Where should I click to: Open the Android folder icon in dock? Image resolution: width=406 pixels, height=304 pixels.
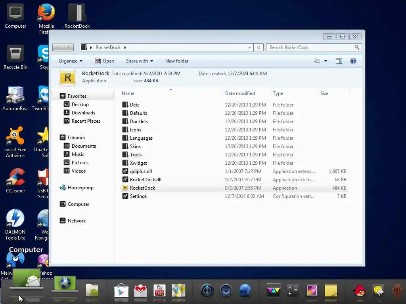point(92,290)
